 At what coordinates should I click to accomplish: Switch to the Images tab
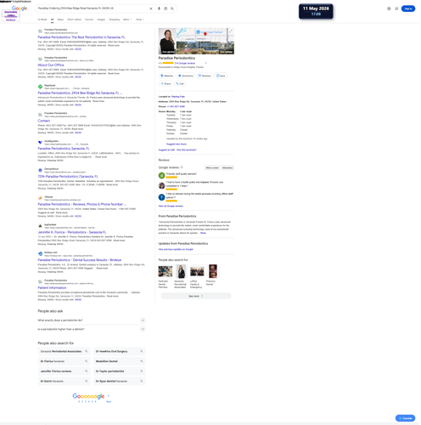[x=101, y=20]
